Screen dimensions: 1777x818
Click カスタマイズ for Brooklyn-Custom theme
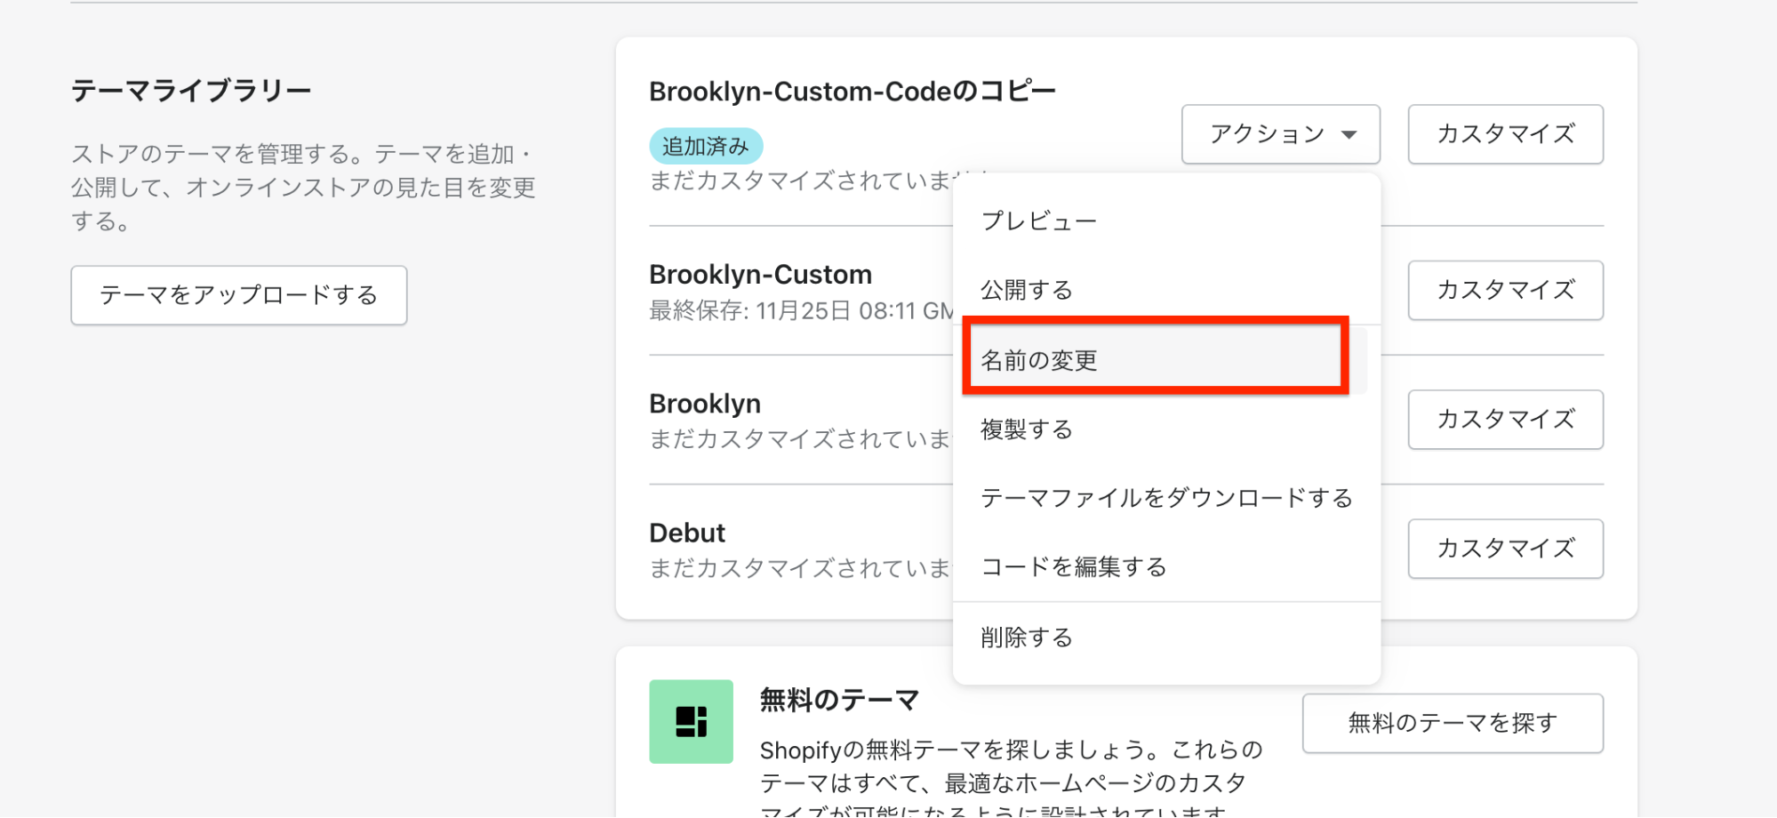click(1505, 290)
